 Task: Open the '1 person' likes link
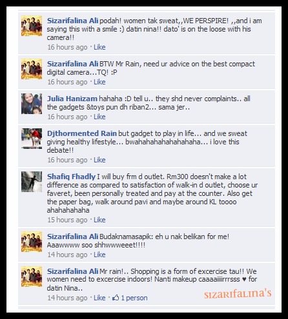[134, 298]
